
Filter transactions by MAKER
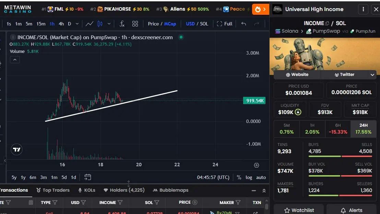click(x=238, y=202)
